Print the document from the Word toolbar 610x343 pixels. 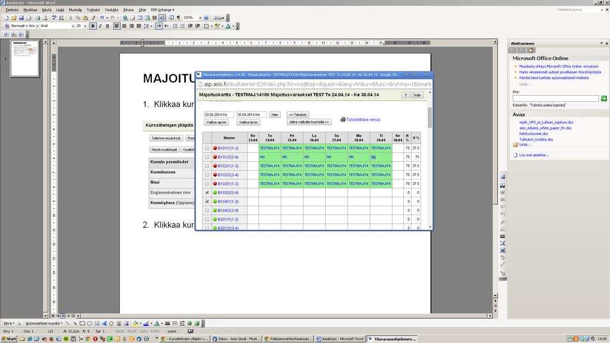(38, 18)
